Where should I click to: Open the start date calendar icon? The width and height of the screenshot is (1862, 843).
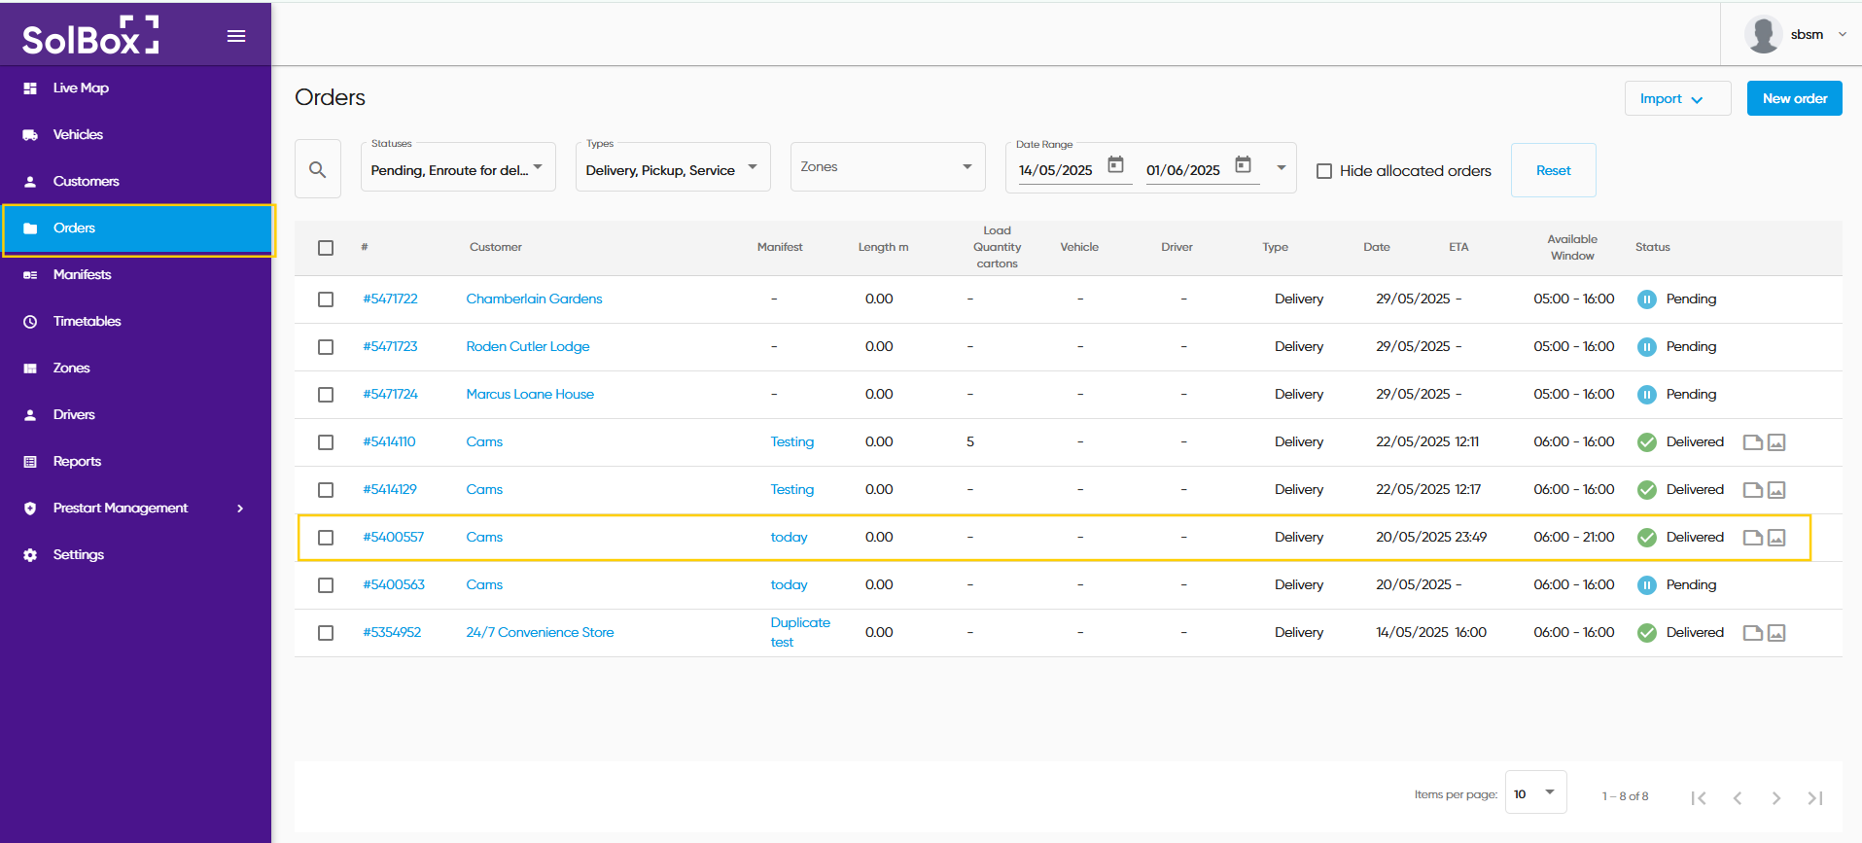[x=1116, y=164]
